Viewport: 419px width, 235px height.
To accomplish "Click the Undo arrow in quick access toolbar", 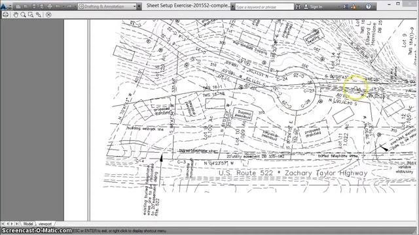I will click(58, 7).
